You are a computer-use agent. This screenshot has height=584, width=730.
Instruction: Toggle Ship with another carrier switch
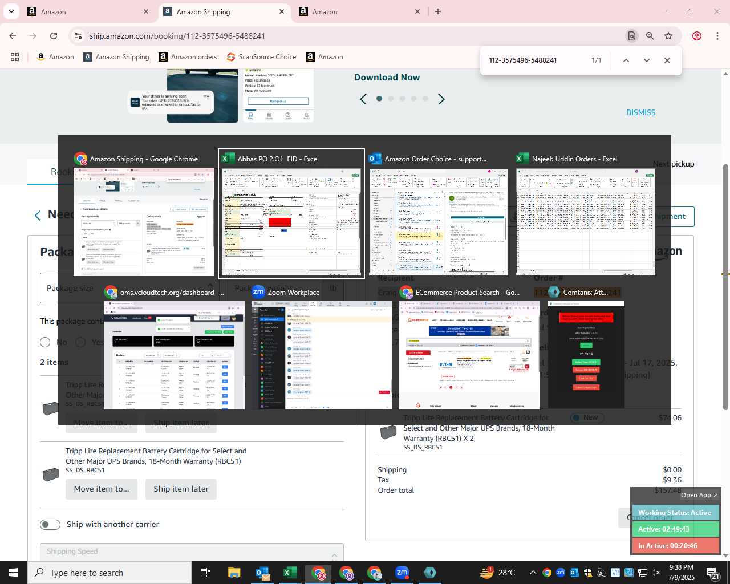pos(50,524)
